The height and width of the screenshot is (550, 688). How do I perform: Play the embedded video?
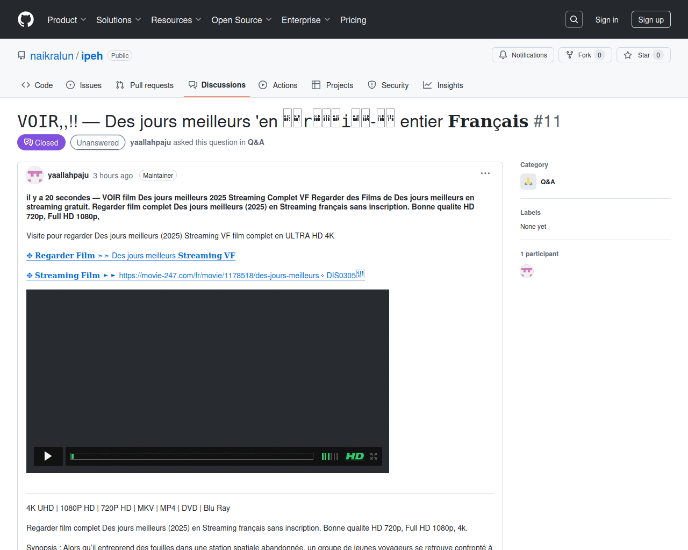48,456
